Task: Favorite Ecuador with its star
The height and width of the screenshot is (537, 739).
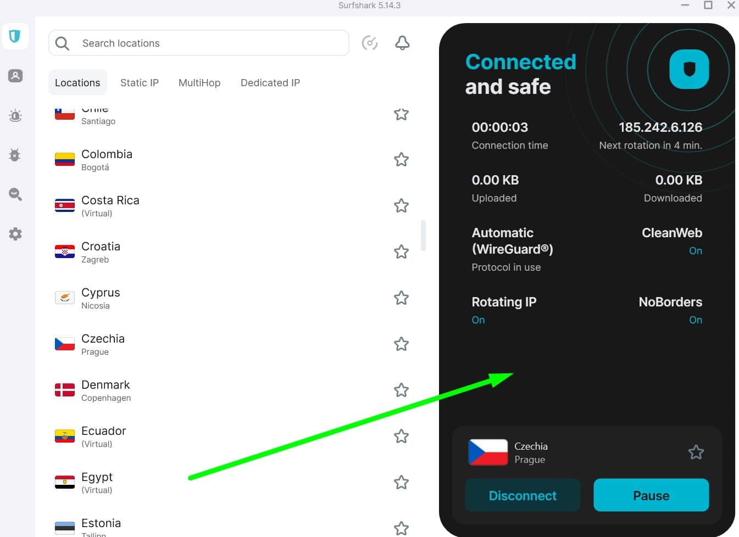Action: [x=401, y=437]
